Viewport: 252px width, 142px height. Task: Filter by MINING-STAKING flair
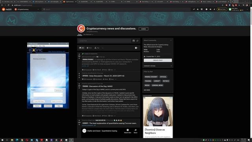[x=151, y=77]
